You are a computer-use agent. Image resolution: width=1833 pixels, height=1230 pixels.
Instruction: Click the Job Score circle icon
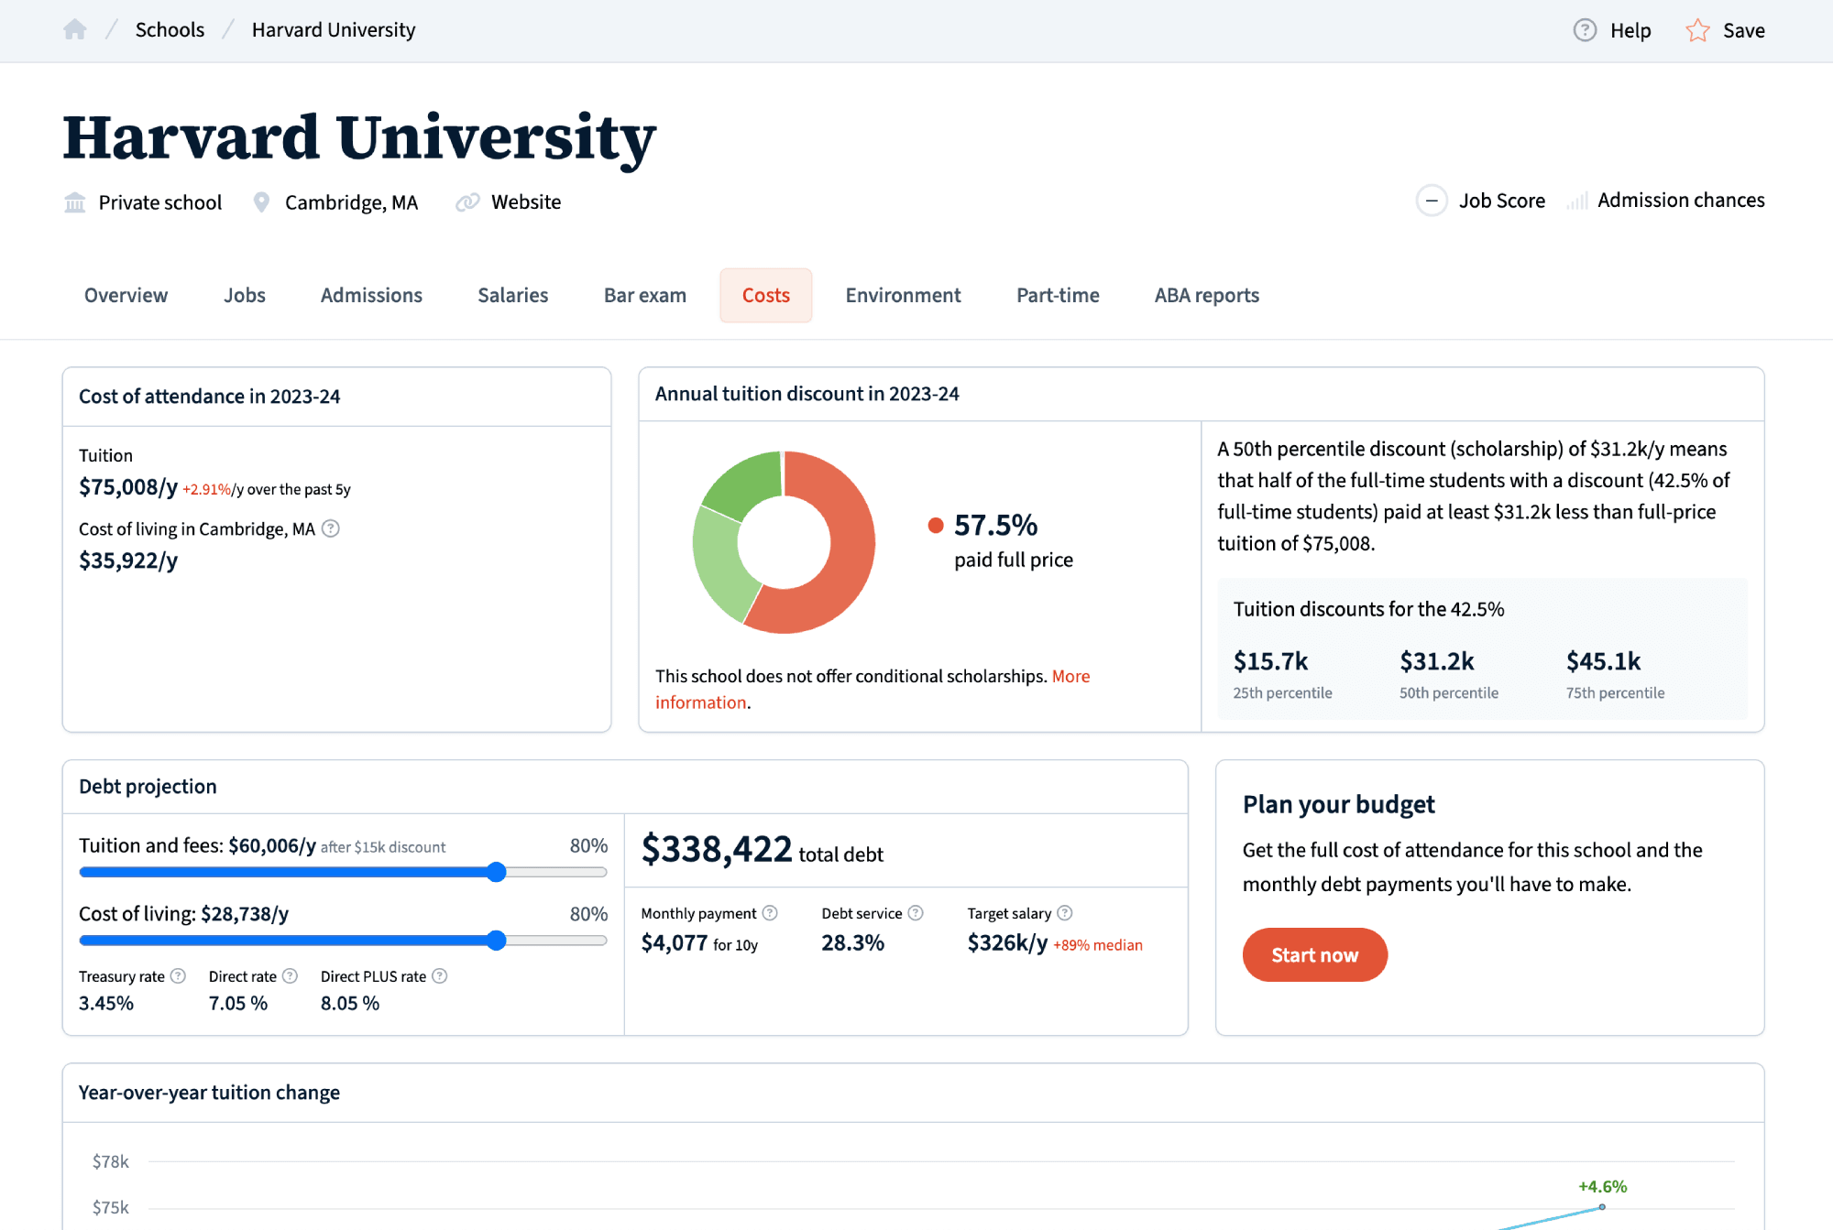1432,201
